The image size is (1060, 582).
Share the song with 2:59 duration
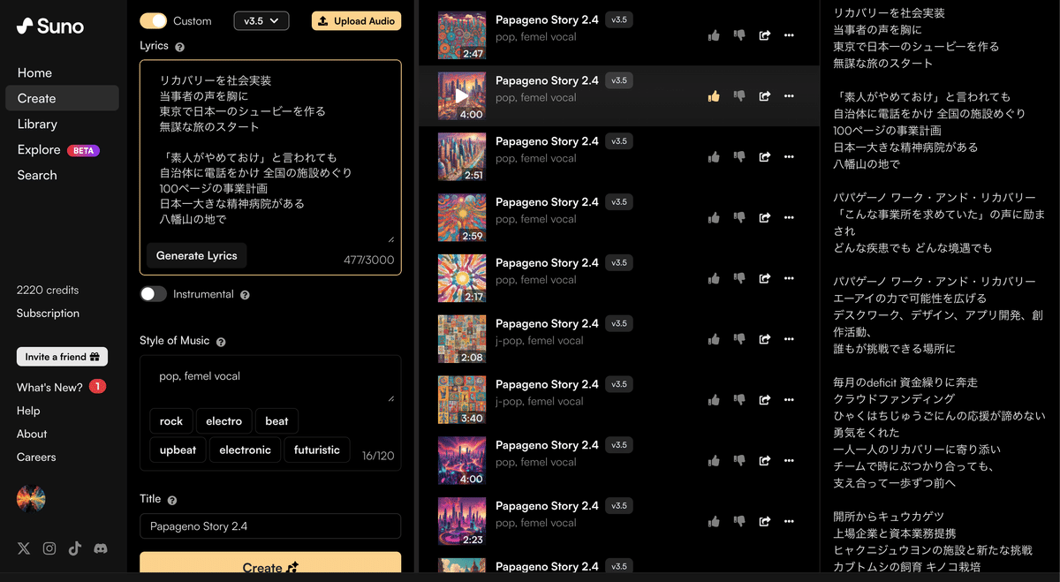pyautogui.click(x=765, y=218)
